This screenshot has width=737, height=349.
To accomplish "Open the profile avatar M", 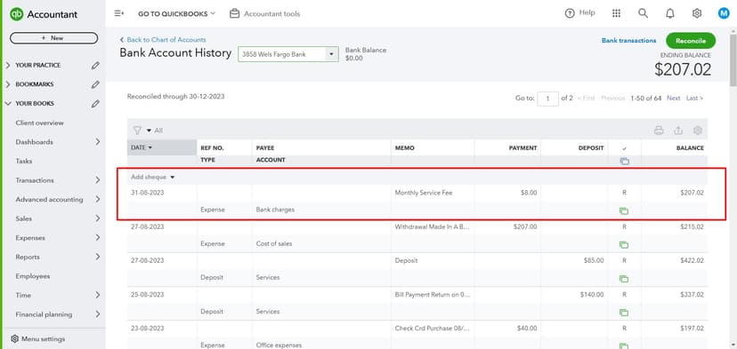I will 724,13.
